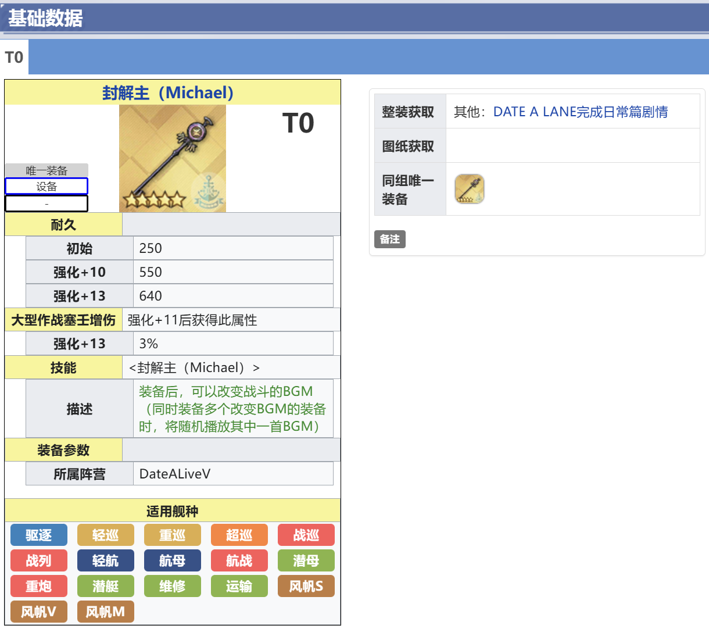Select the 轻巡 ship type tag
The height and width of the screenshot is (636, 709).
coord(105,535)
